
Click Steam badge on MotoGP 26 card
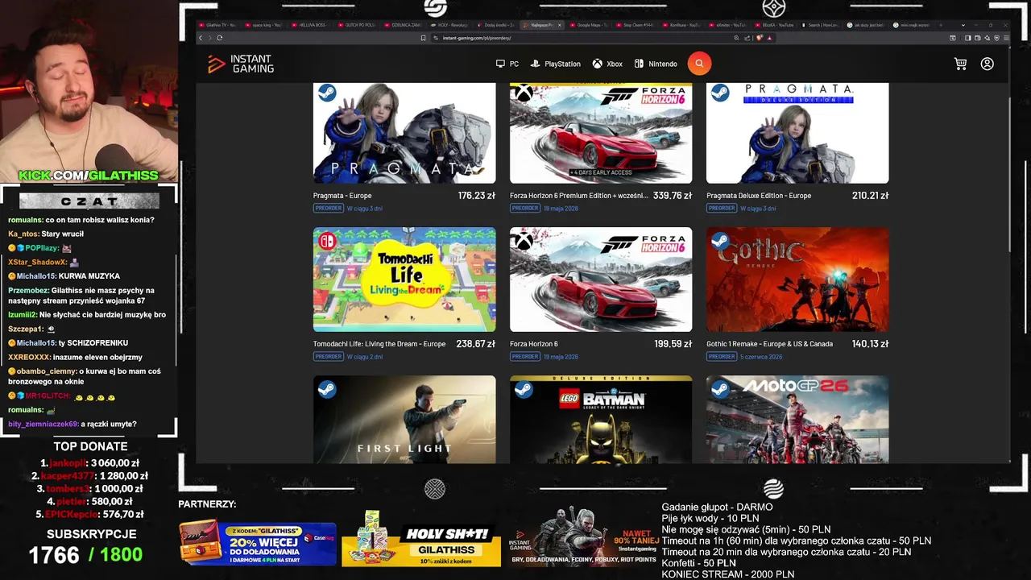point(720,389)
